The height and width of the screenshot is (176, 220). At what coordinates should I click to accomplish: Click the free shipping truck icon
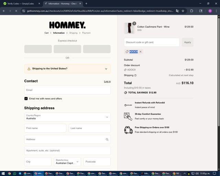tap(128, 130)
